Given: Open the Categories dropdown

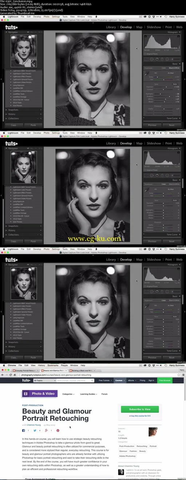Looking at the screenshot, I should 68,394.
